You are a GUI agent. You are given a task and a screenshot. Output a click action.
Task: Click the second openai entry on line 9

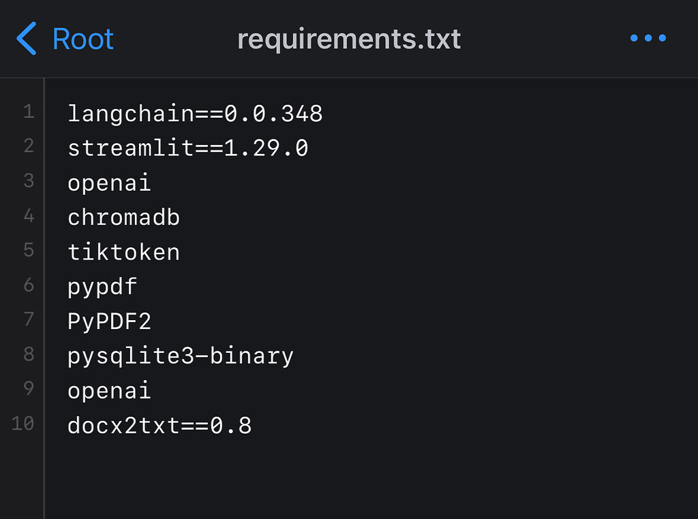point(110,391)
